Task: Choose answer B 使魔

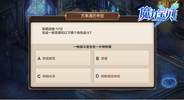Action: (122, 58)
